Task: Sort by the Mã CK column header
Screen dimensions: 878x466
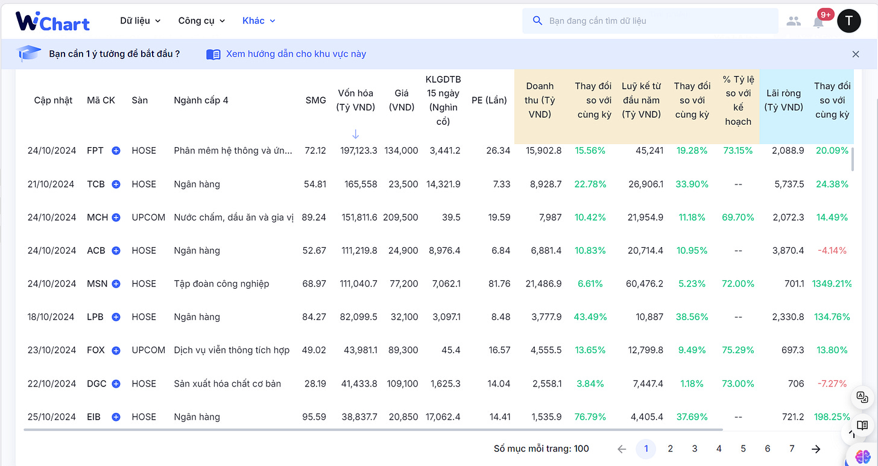Action: click(101, 100)
